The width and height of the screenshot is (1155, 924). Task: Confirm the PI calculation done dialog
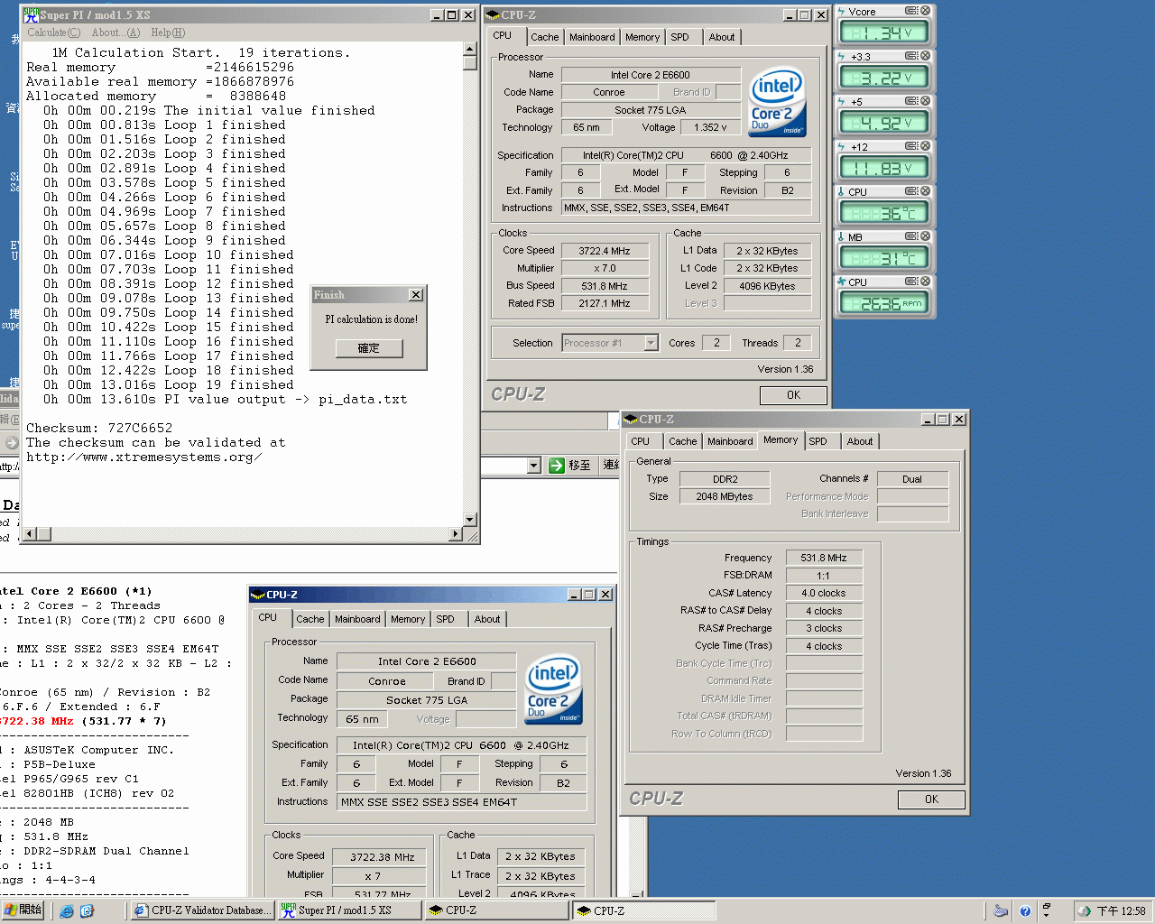[369, 348]
